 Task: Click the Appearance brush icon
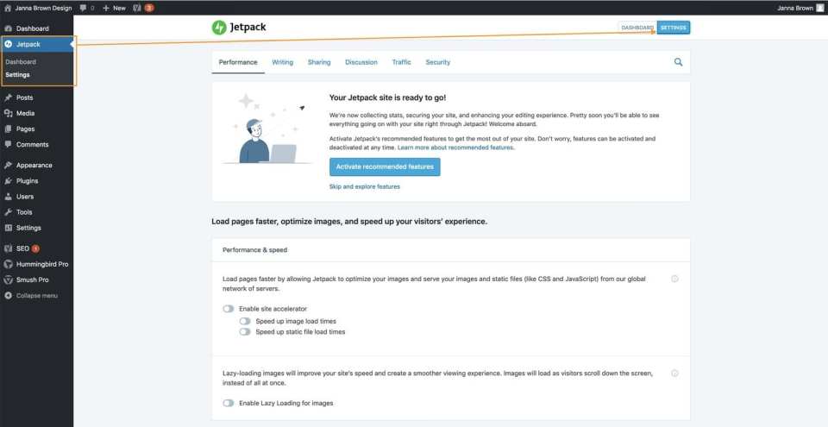8,166
